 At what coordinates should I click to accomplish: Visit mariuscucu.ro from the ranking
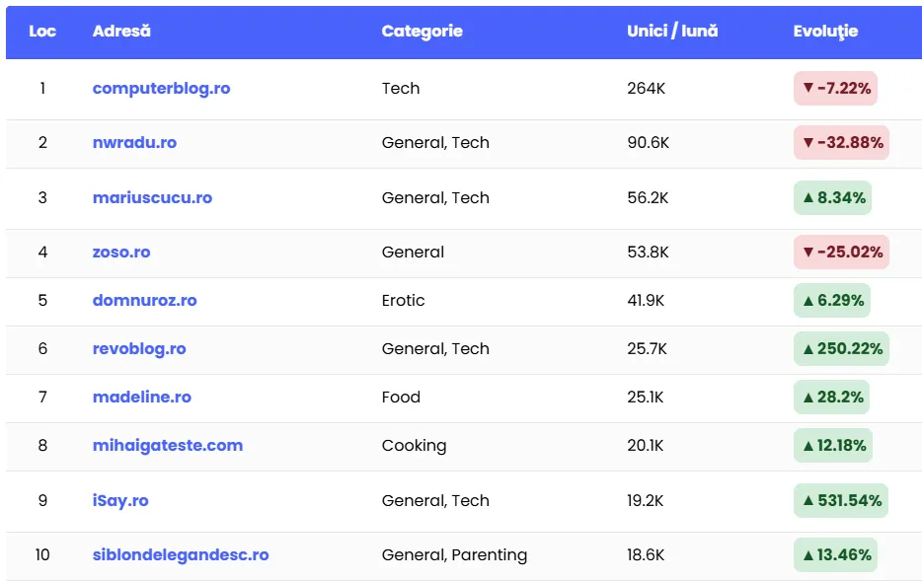152,197
